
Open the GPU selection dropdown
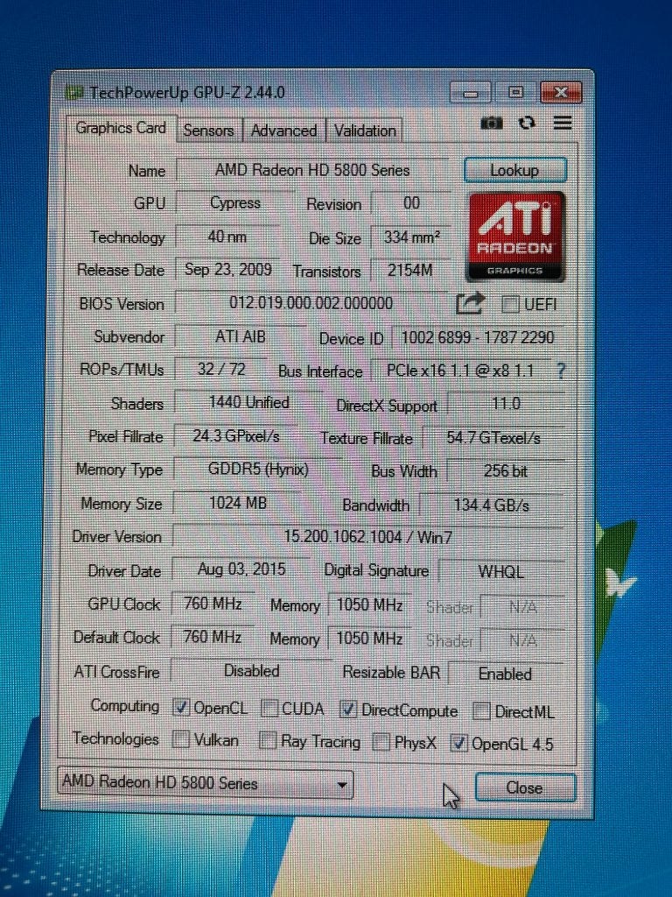coord(206,783)
